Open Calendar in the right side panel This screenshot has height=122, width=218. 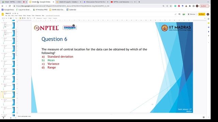208,19
